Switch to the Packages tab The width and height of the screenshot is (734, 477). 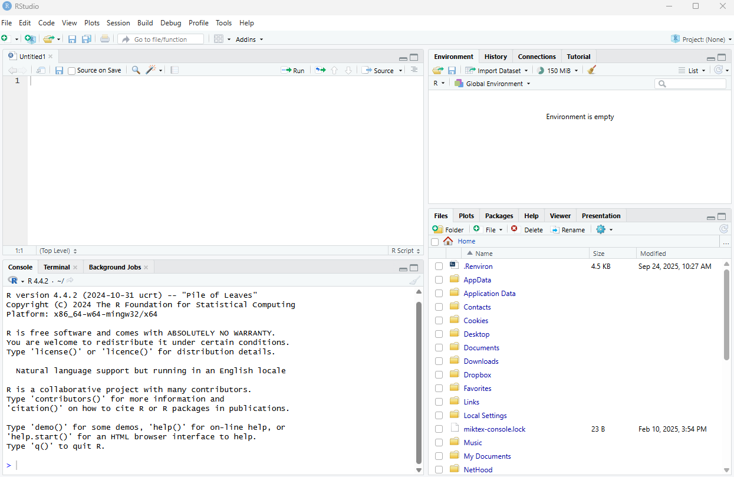point(499,216)
